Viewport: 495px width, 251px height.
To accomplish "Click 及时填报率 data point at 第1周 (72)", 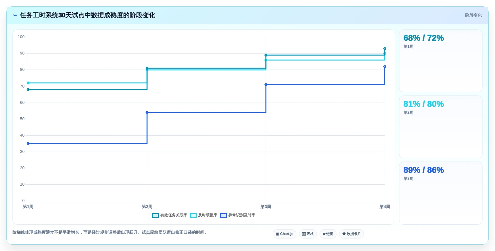I will (x=28, y=83).
